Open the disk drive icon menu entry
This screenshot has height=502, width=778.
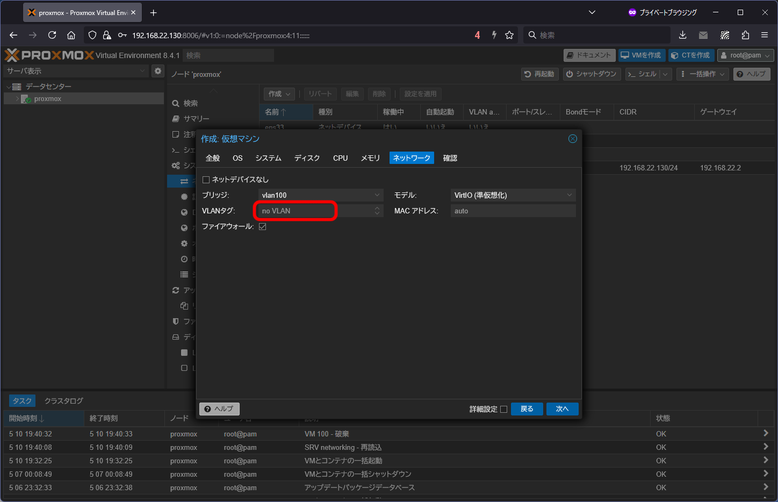pyautogui.click(x=176, y=337)
